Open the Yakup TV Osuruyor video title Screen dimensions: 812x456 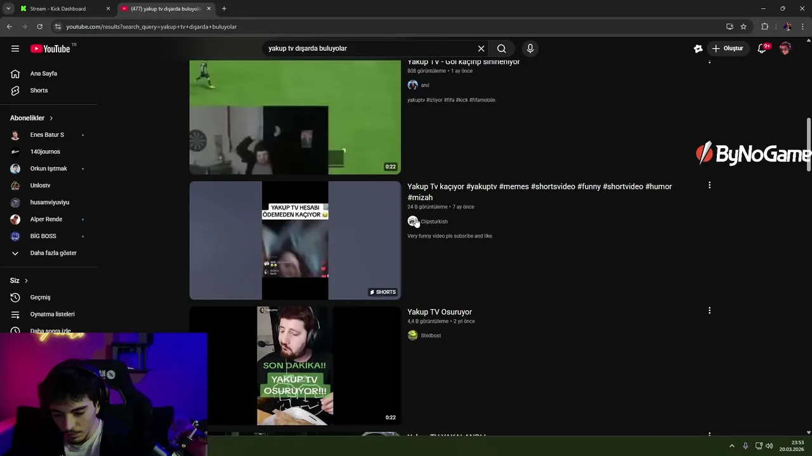click(440, 312)
